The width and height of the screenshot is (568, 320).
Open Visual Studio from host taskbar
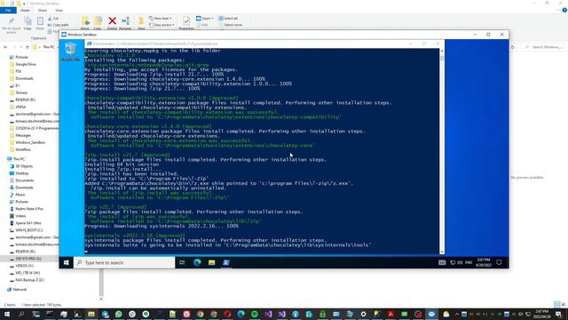pos(268,314)
